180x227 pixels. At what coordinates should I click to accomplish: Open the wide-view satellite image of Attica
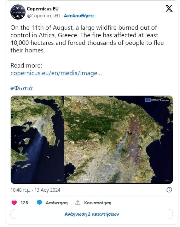(37, 140)
